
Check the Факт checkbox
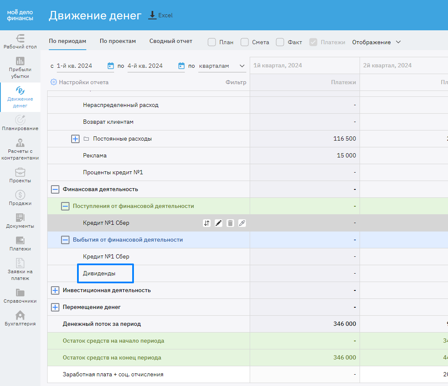tap(280, 42)
